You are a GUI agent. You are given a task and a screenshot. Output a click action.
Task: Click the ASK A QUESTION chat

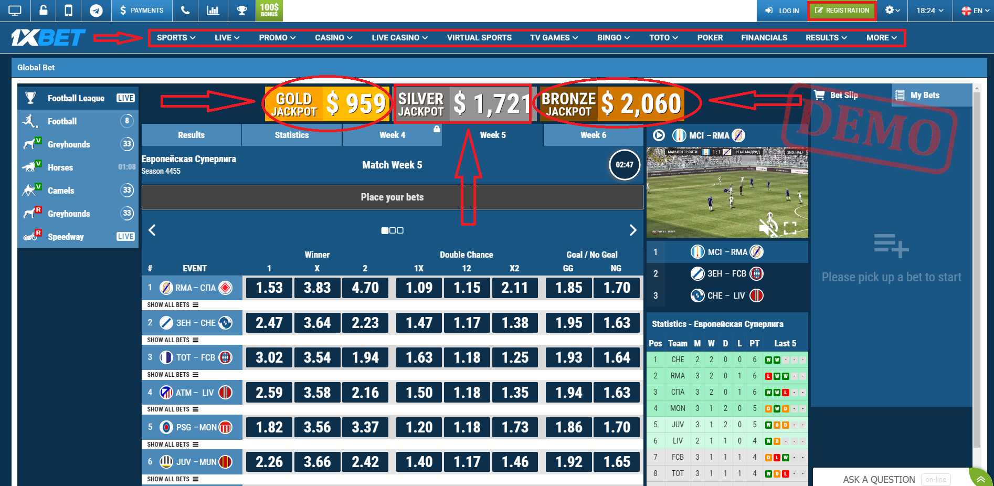point(879,479)
